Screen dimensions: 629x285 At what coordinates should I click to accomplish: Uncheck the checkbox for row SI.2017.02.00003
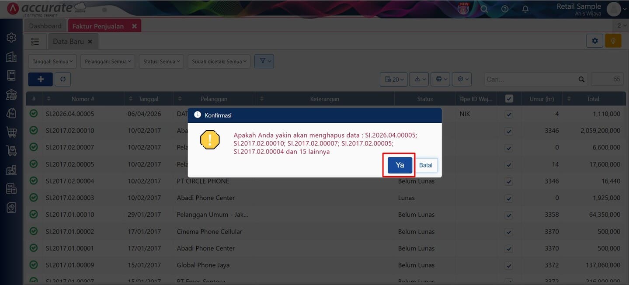click(x=509, y=198)
